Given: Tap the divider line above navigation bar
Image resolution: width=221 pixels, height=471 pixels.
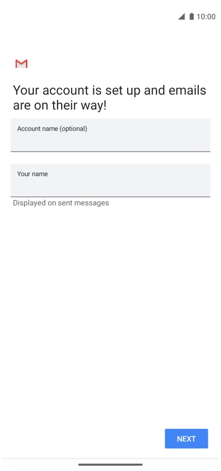Looking at the screenshot, I should [110, 458].
